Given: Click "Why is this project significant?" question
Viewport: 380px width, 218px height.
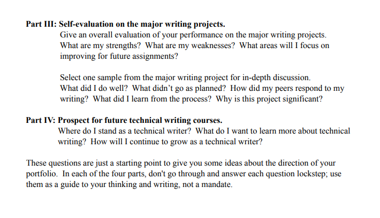Looking at the screenshot, I should pos(269,99).
